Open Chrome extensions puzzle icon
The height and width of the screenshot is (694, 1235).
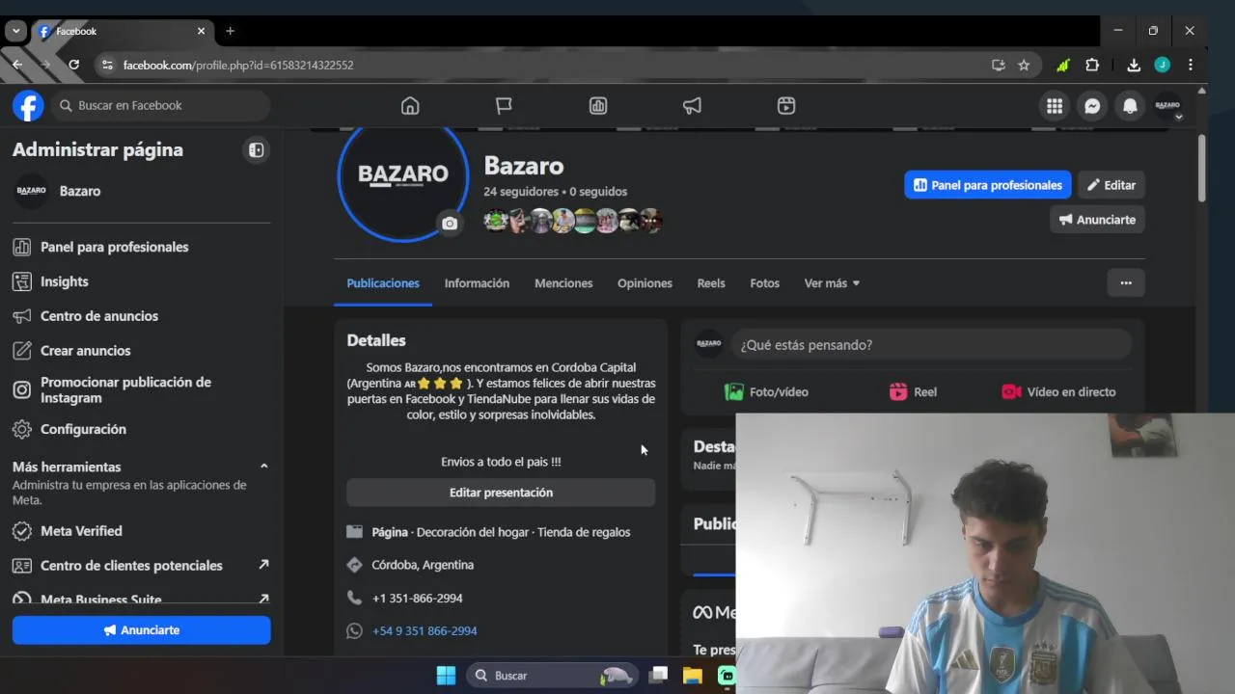click(1092, 65)
